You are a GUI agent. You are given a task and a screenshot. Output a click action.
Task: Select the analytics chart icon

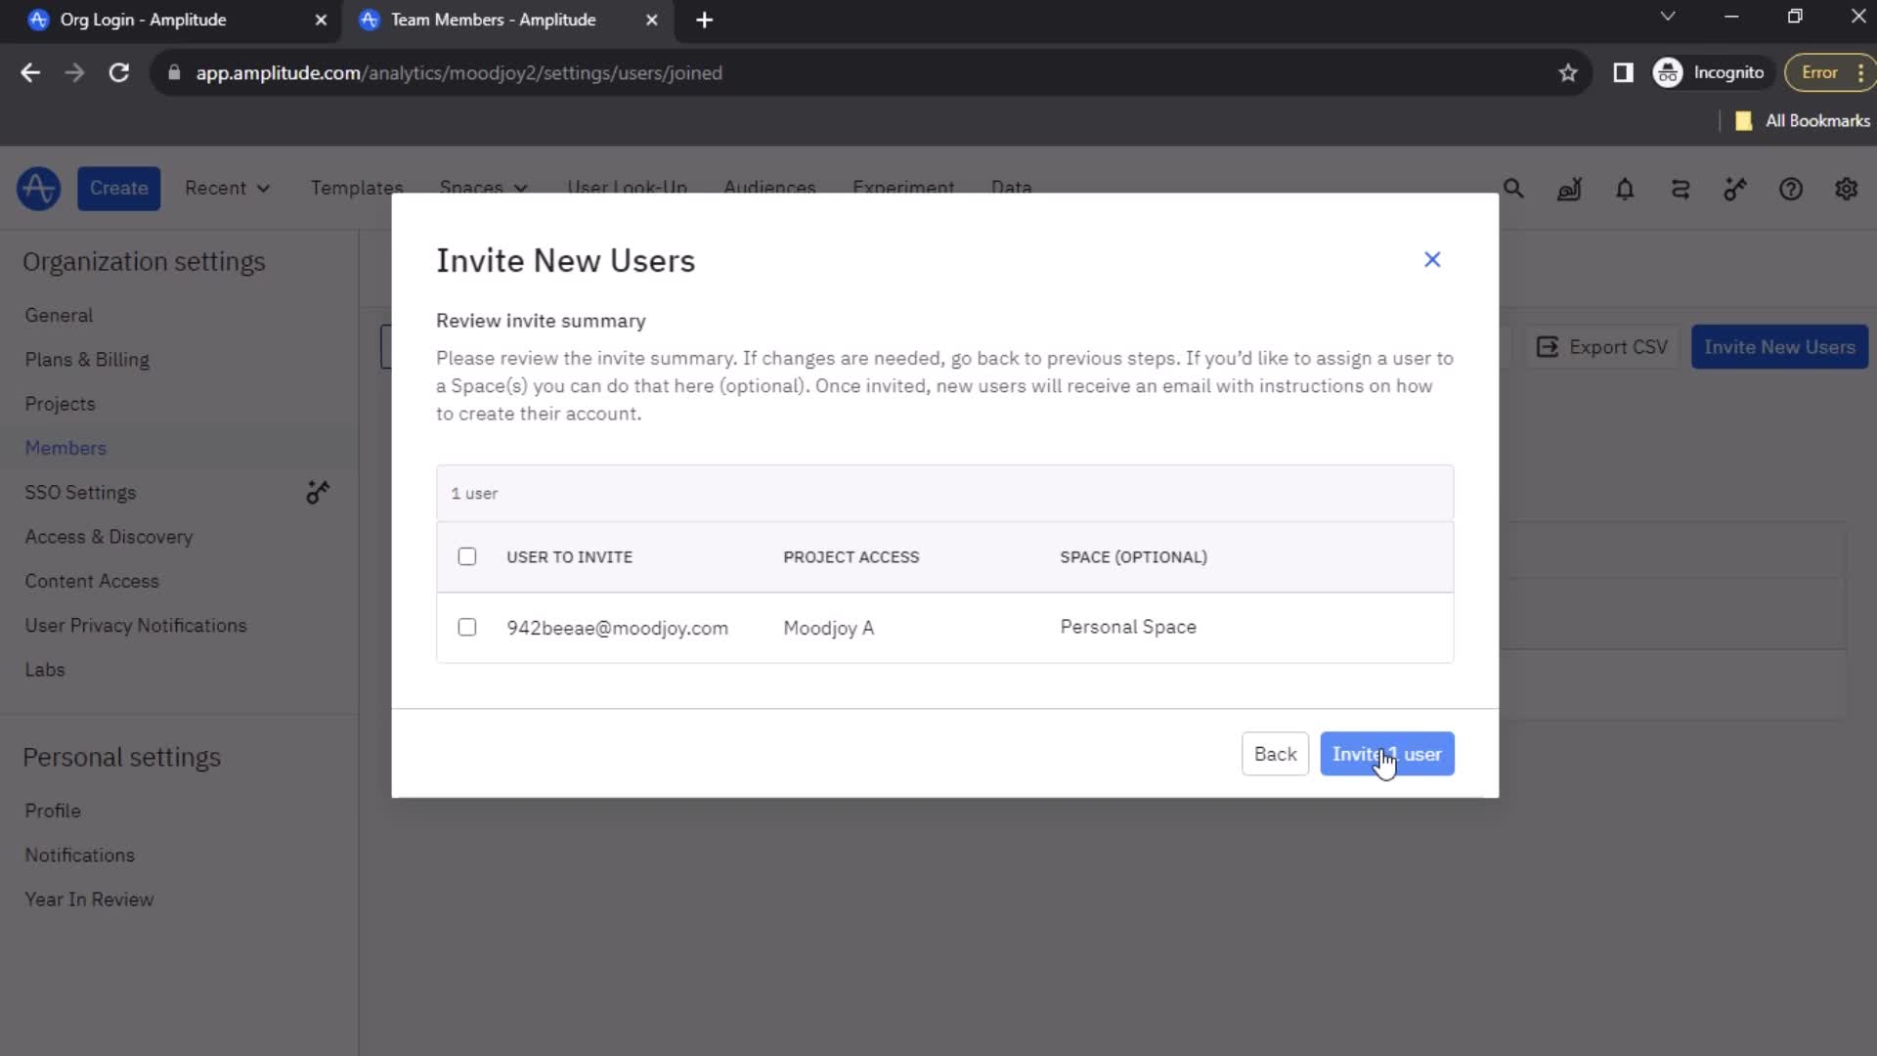point(1571,190)
